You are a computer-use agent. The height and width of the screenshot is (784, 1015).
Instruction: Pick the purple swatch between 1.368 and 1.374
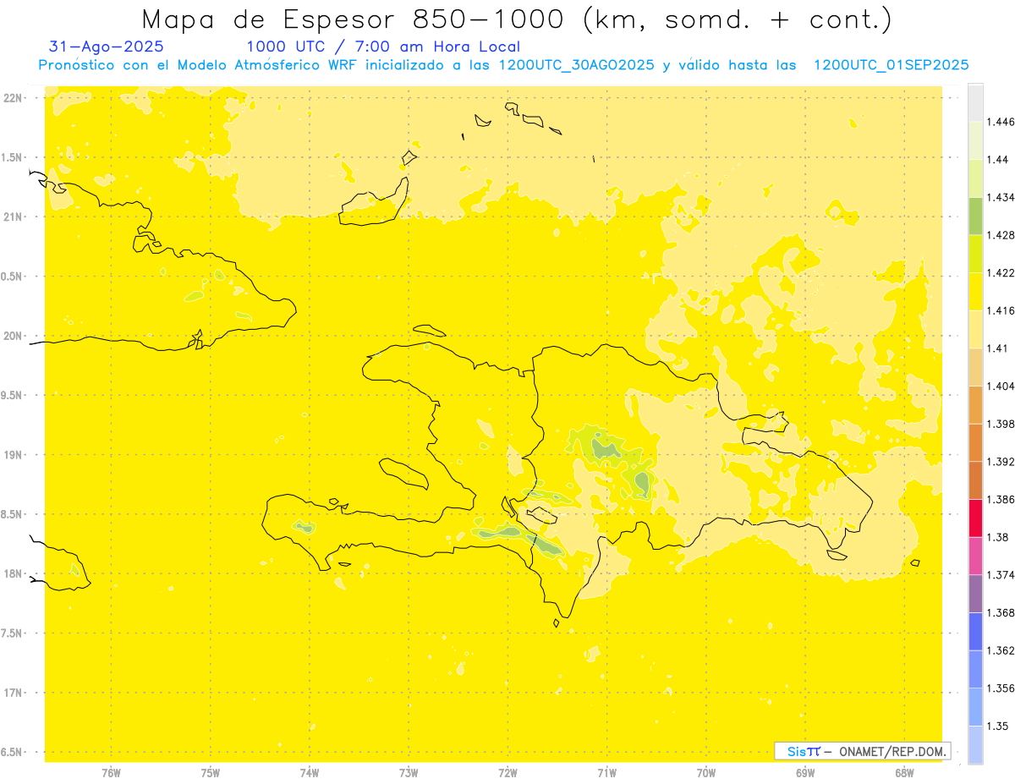[975, 594]
